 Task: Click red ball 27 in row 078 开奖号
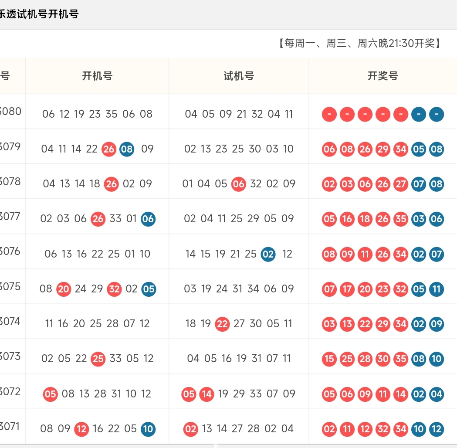(401, 184)
